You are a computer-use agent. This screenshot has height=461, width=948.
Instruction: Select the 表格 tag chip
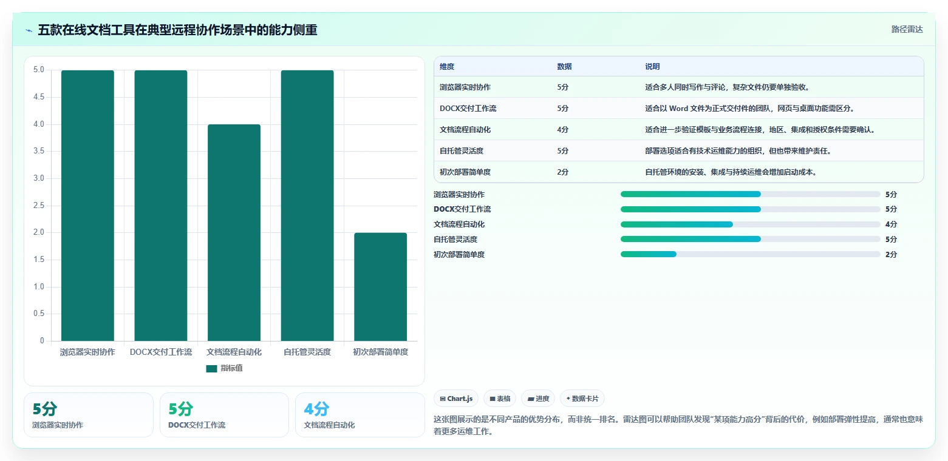pos(500,399)
